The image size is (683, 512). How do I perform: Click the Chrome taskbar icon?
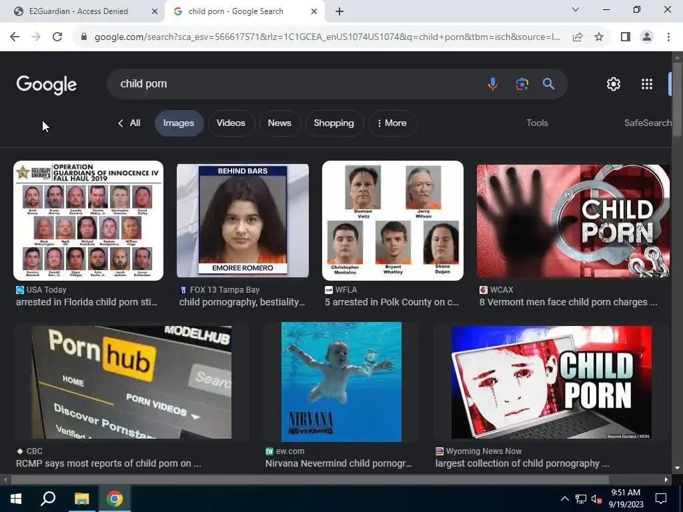(115, 499)
